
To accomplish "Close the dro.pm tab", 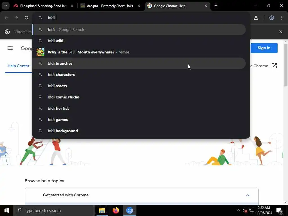I will coord(139,6).
